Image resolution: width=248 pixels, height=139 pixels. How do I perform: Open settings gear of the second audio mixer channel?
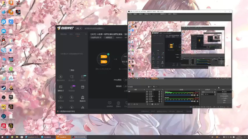(x=197, y=101)
